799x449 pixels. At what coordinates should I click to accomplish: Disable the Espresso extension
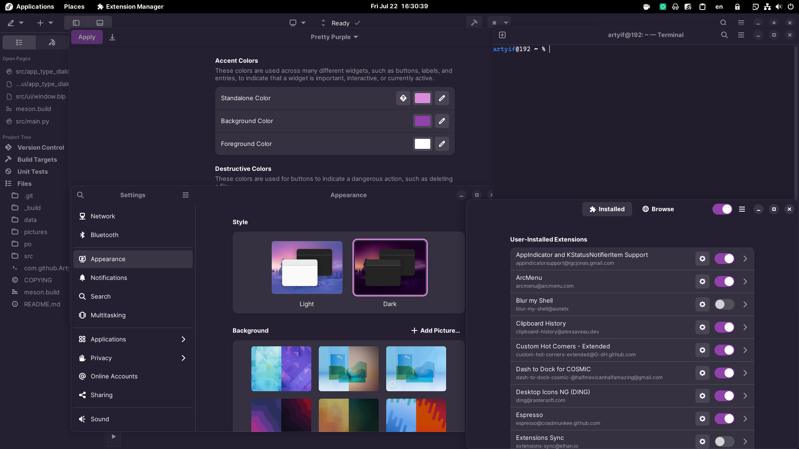725,419
